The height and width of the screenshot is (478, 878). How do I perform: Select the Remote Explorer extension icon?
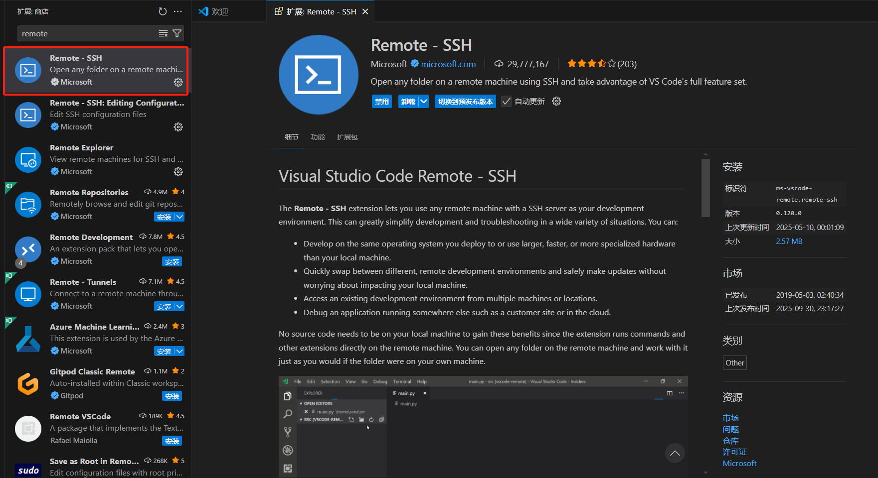(28, 160)
